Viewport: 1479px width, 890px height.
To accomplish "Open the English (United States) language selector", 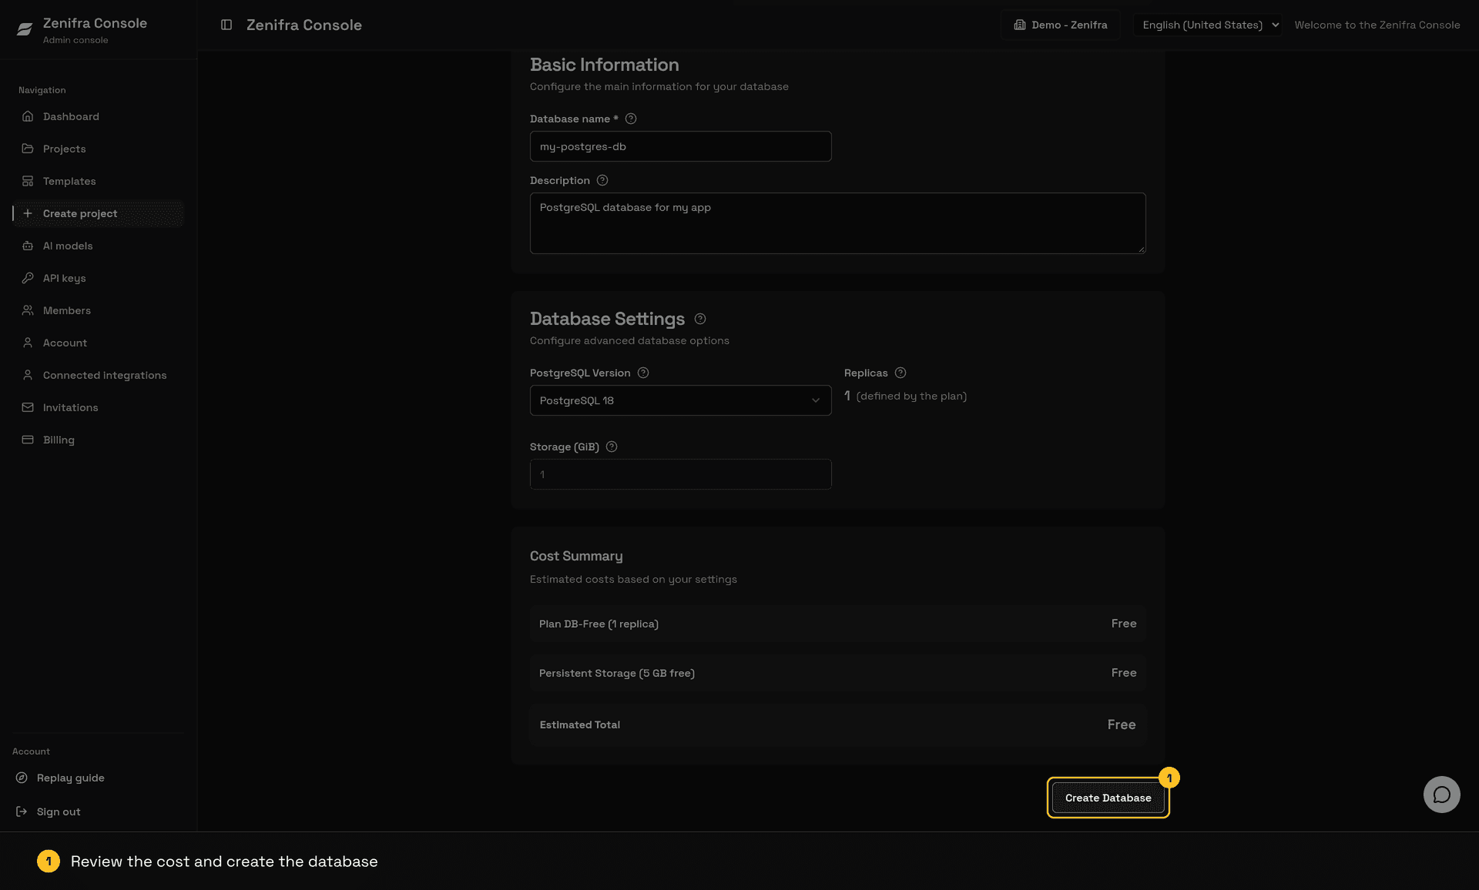I will tap(1207, 25).
